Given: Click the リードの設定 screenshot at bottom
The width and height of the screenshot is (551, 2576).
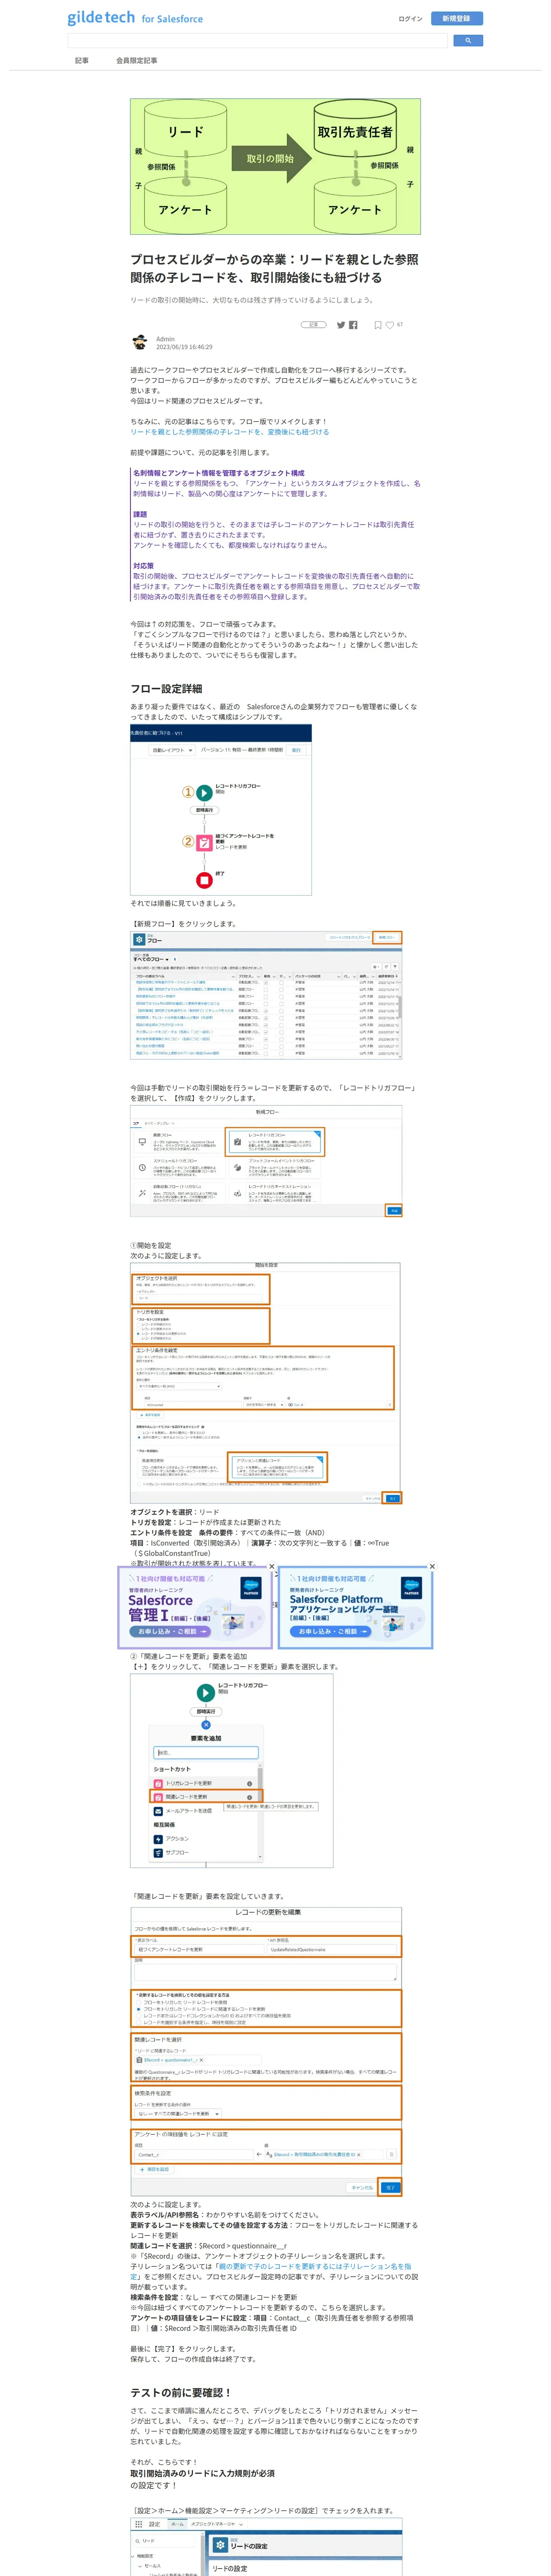Looking at the screenshot, I should (x=266, y=2547).
